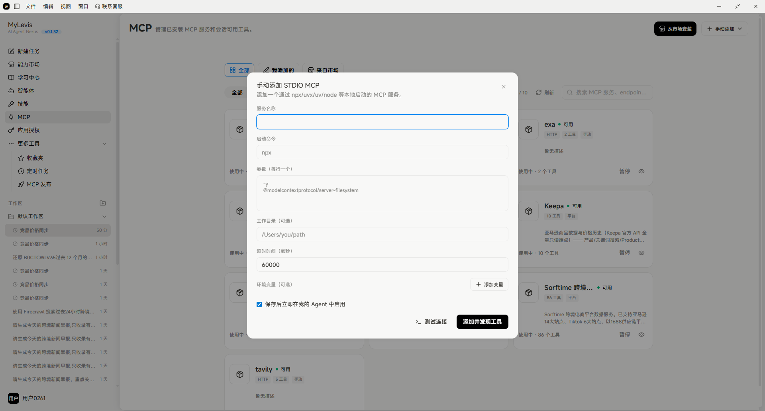Toggle sidebar panel icon in title bar
Screen dimensions: 765x411
click(17, 6)
